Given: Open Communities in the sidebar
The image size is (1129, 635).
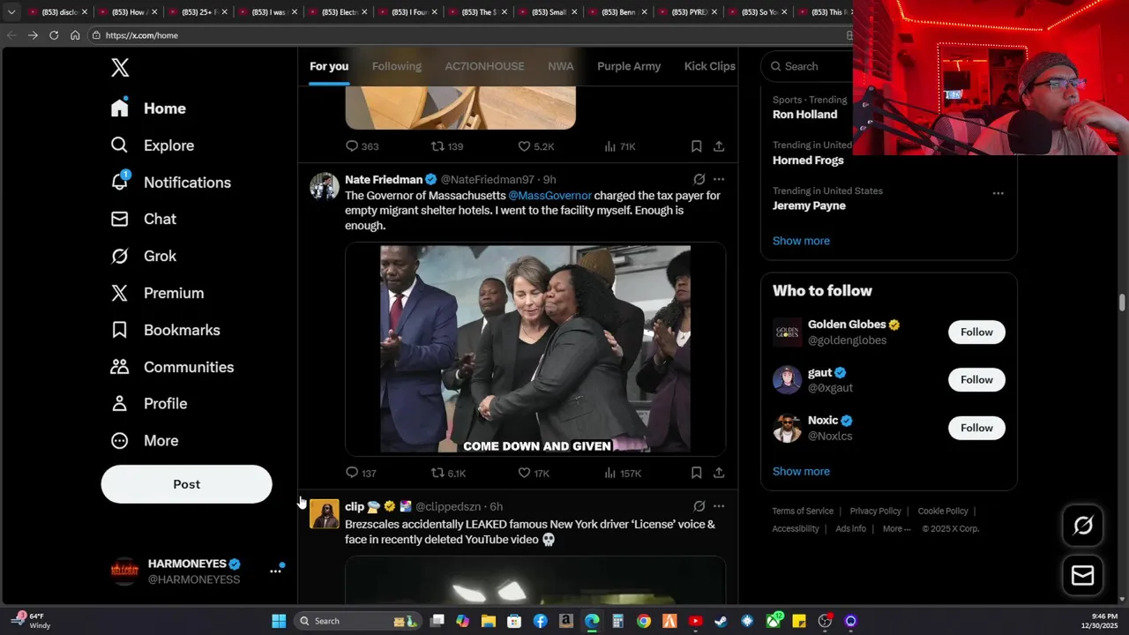Looking at the screenshot, I should (172, 367).
